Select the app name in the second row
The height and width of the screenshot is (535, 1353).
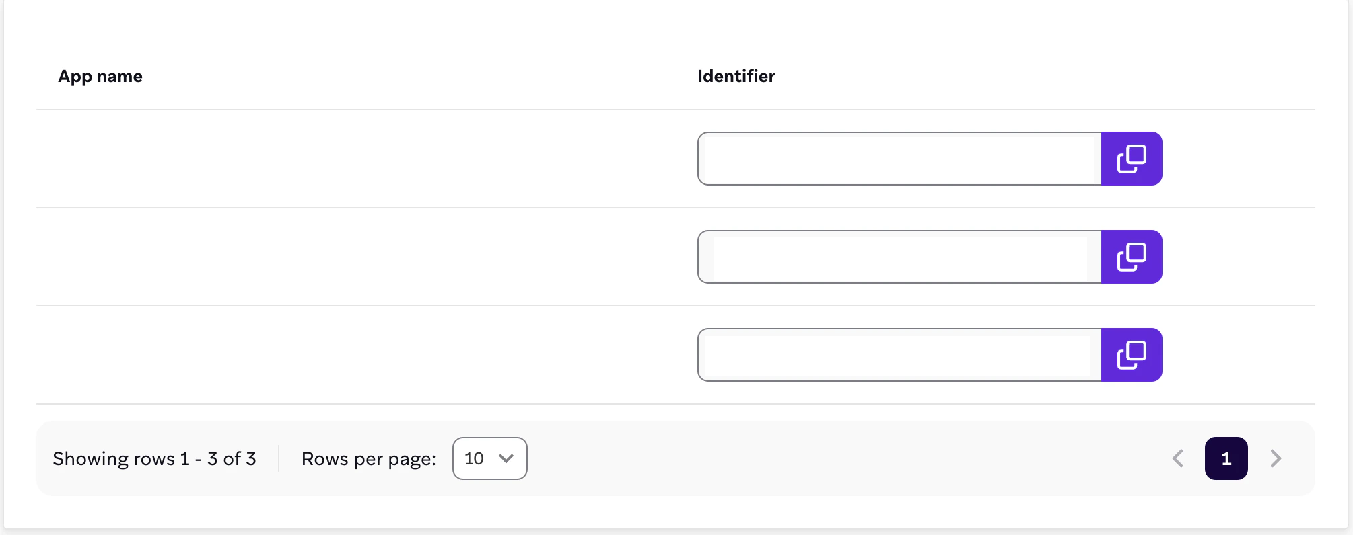[180, 259]
